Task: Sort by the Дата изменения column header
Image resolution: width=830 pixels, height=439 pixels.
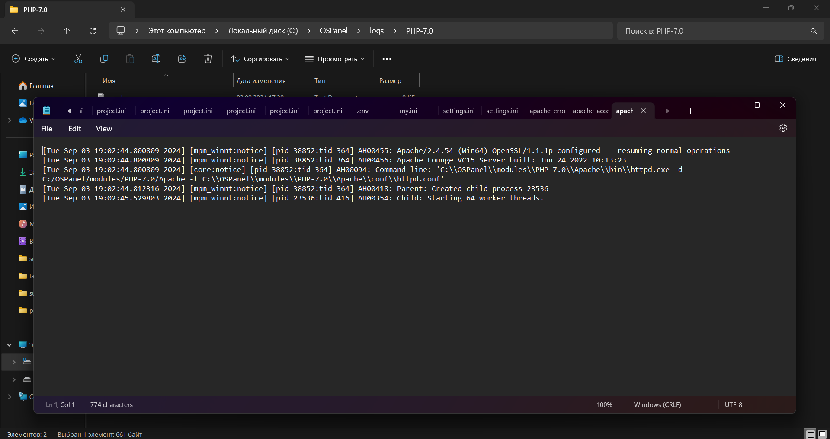Action: coord(272,81)
